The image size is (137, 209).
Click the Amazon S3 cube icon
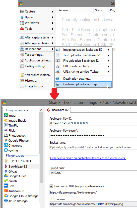coord(6,191)
